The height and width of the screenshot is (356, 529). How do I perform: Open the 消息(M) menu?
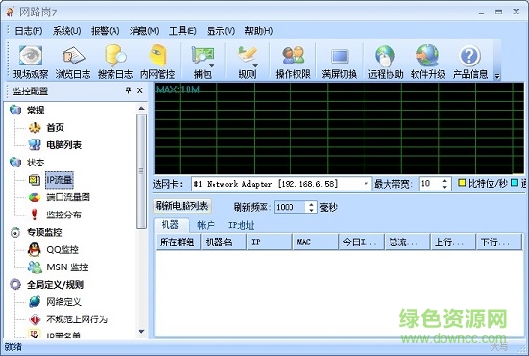(x=144, y=31)
